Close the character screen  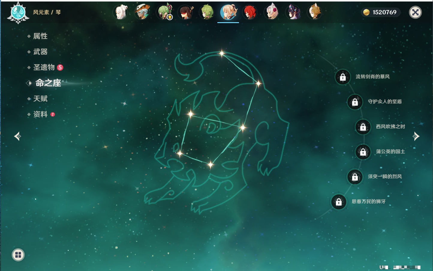coord(415,12)
